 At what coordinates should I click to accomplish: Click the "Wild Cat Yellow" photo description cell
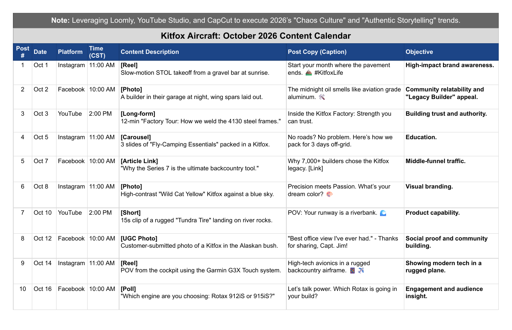click(x=203, y=195)
